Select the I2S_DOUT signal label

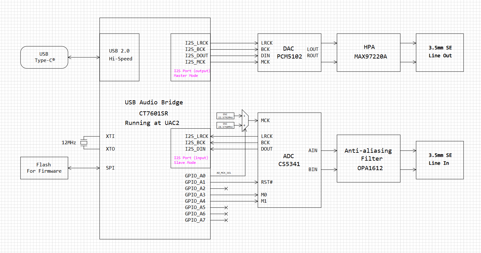tap(197, 56)
